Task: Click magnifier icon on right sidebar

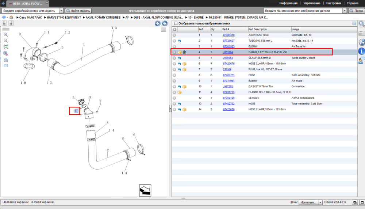Action: pyautogui.click(x=361, y=24)
